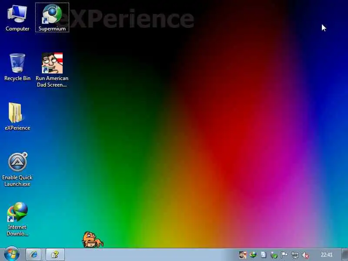Open Action Center flag icon
This screenshot has height=261, width=348.
pos(284,255)
